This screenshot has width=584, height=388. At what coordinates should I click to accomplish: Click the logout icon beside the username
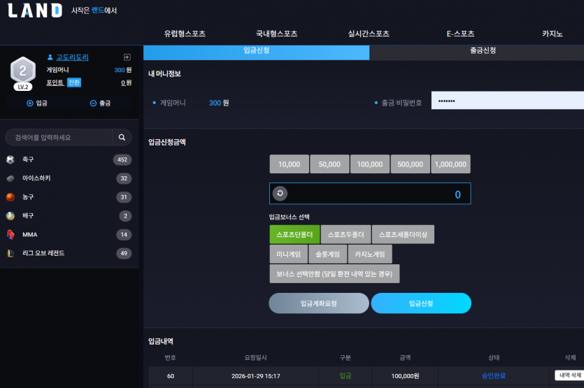(127, 57)
